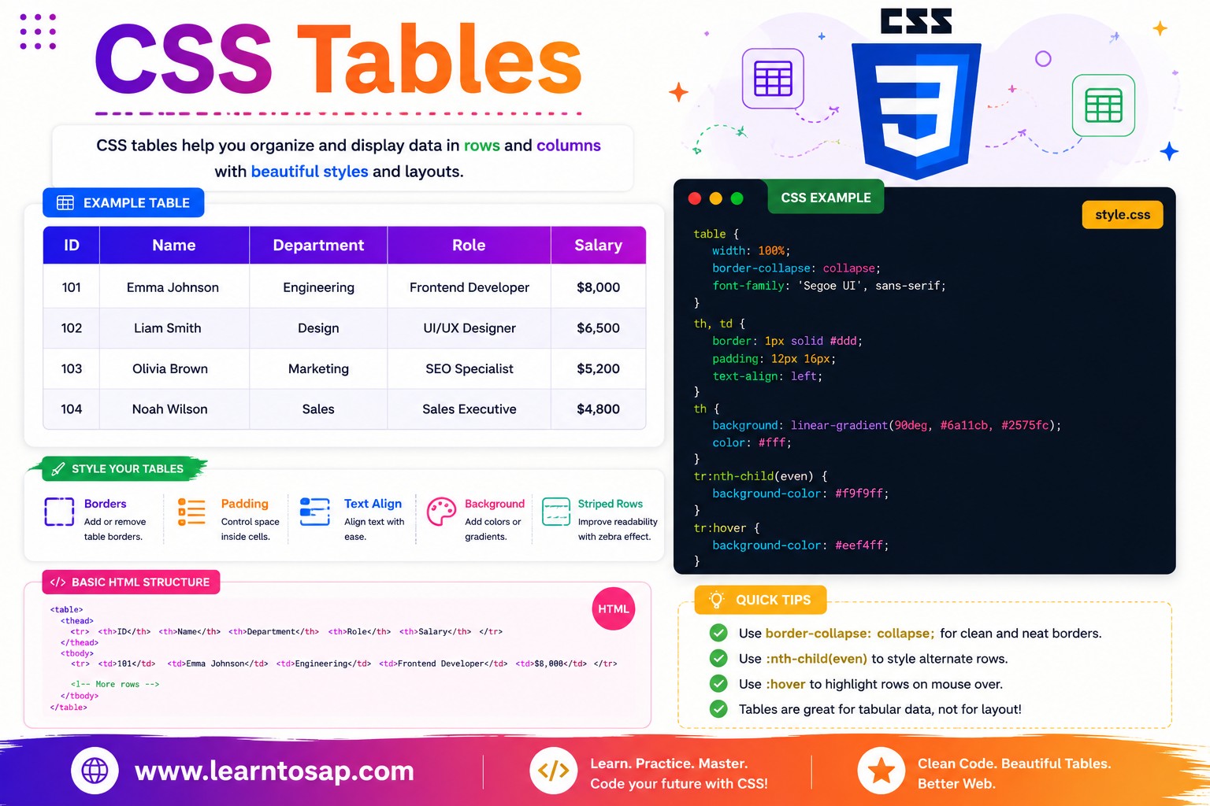Image resolution: width=1210 pixels, height=806 pixels.
Task: Select the QUICK TIPS label tab
Action: (x=760, y=600)
